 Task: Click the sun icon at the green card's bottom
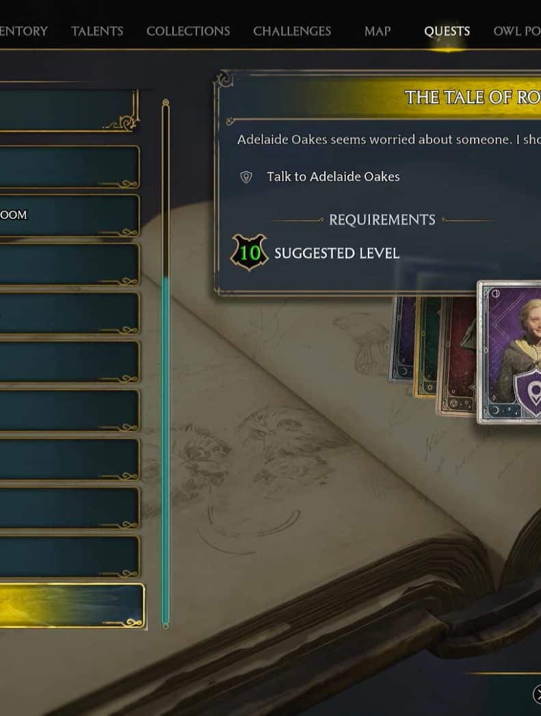(429, 388)
